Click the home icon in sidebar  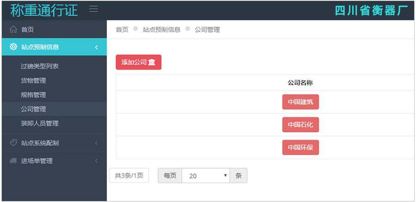[x=13, y=30]
